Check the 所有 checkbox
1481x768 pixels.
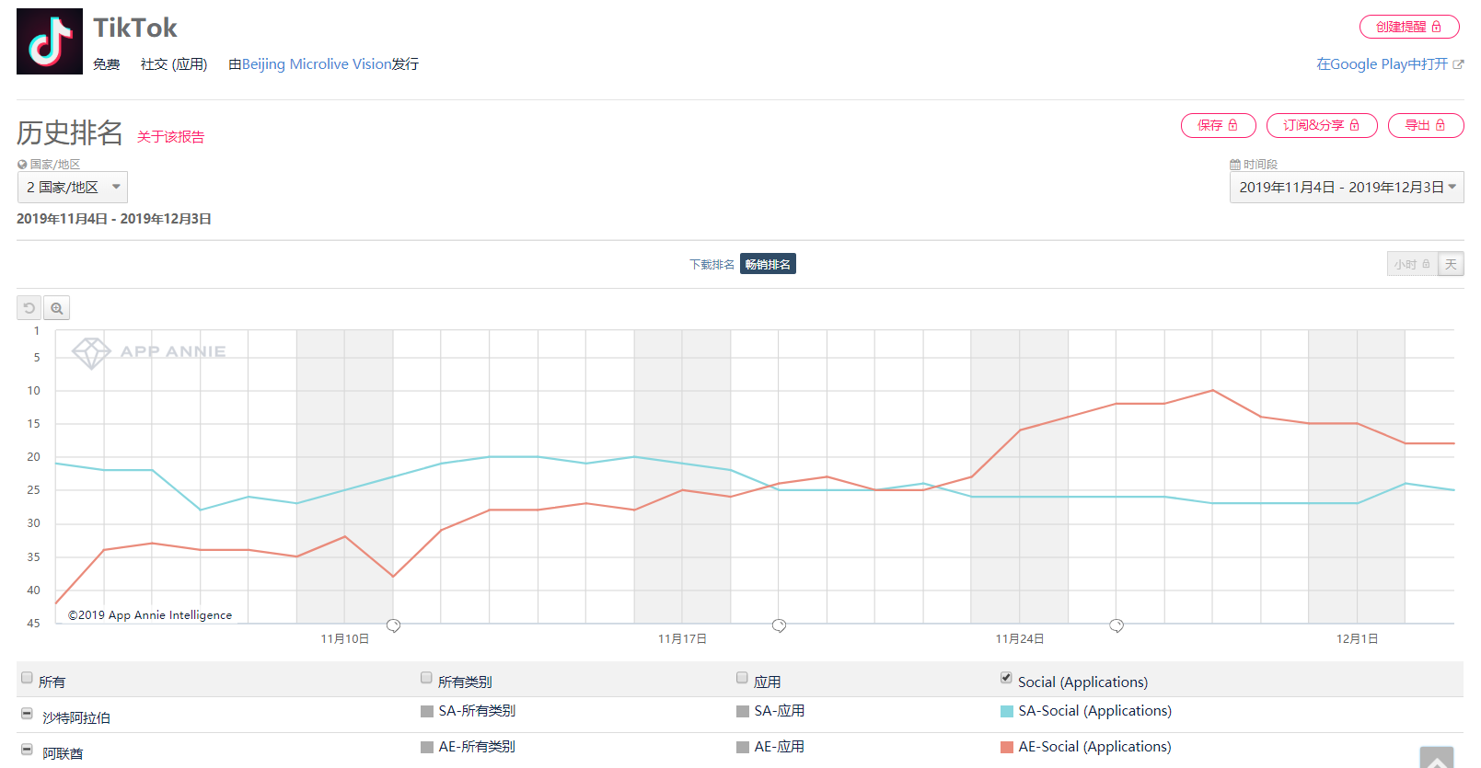tap(27, 678)
